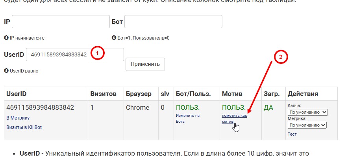Open the 'В Метрику' link
Image resolution: width=346 pixels, height=156 pixels.
18,118
